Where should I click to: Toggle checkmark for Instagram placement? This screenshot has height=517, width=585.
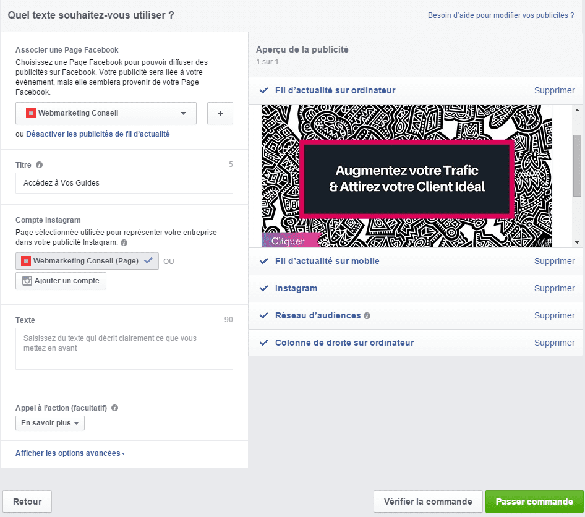click(264, 288)
